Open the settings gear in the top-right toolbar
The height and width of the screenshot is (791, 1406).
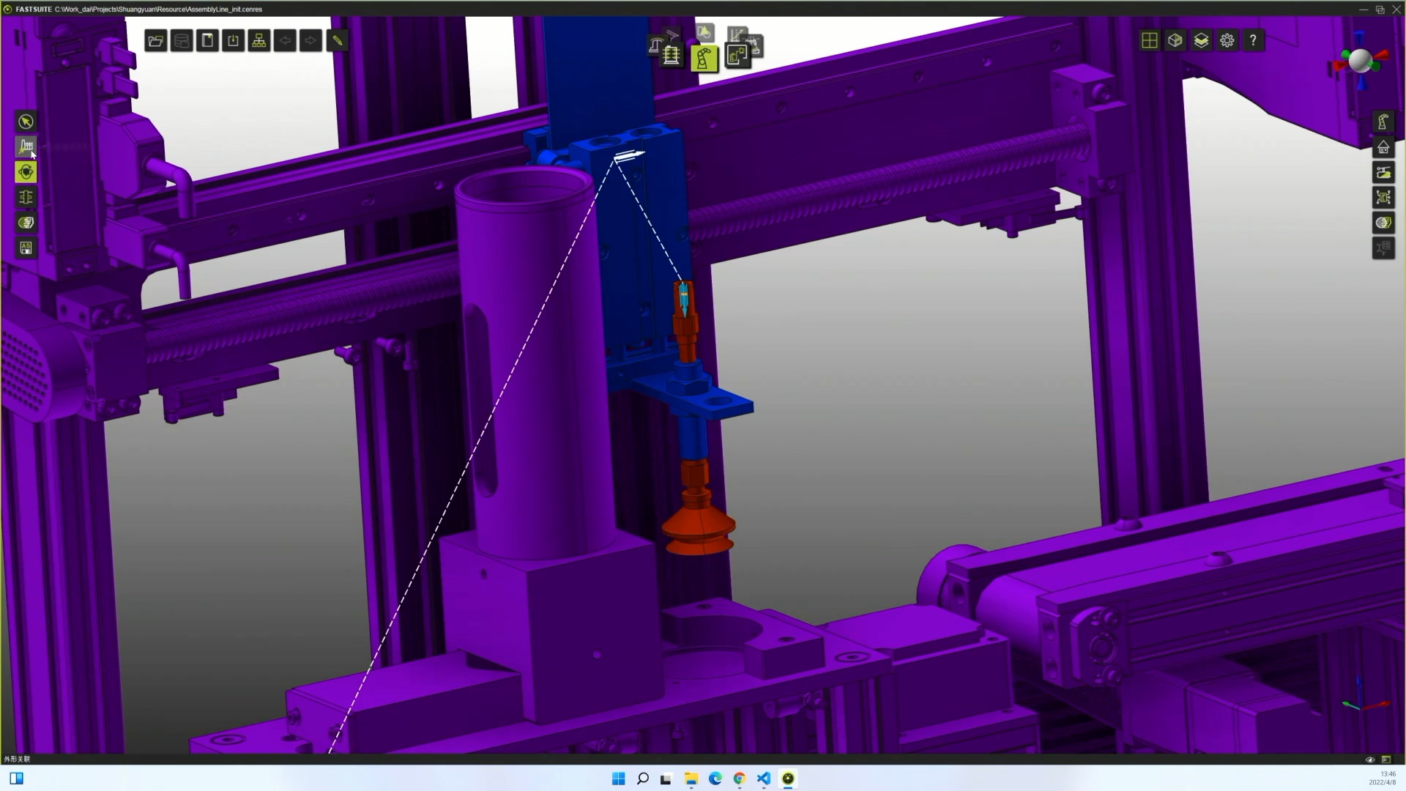(1227, 40)
